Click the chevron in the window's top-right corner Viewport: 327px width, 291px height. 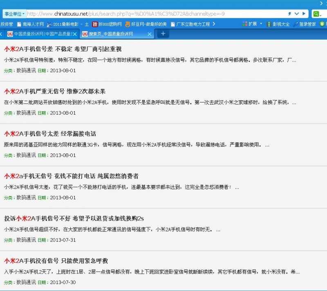point(321,3)
